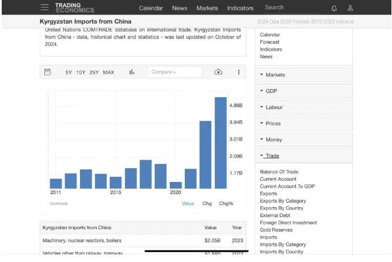Open Imports link in Trade list
The height and width of the screenshot is (262, 392).
click(268, 237)
